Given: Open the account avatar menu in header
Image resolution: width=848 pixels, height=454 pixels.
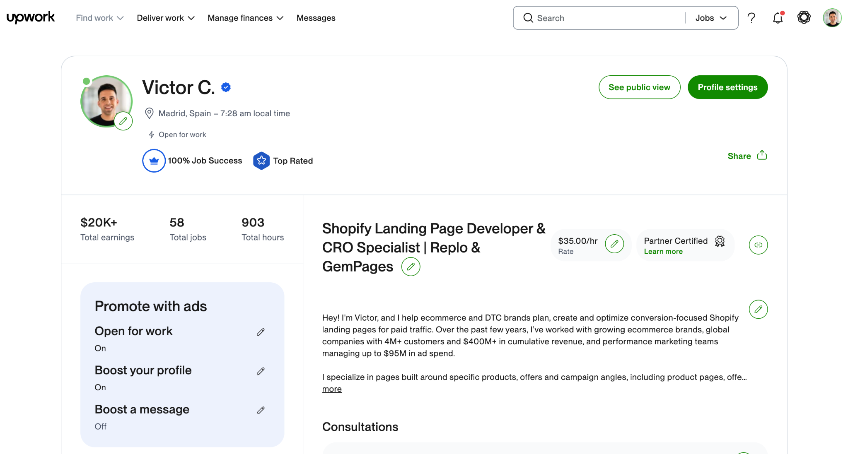Looking at the screenshot, I should pos(832,18).
